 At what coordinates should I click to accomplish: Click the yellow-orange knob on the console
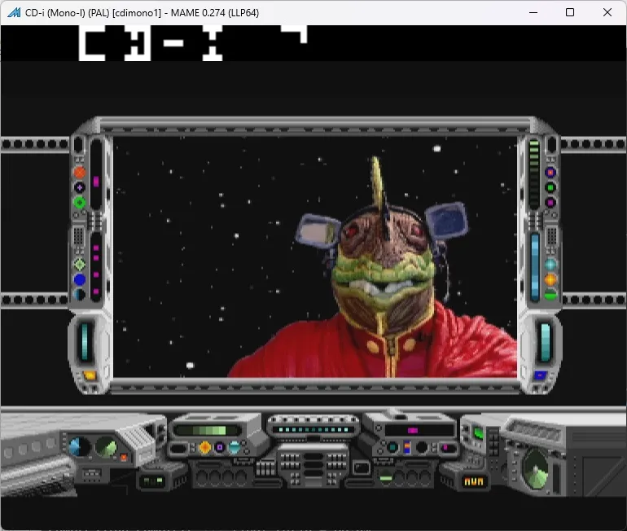pyautogui.click(x=204, y=447)
